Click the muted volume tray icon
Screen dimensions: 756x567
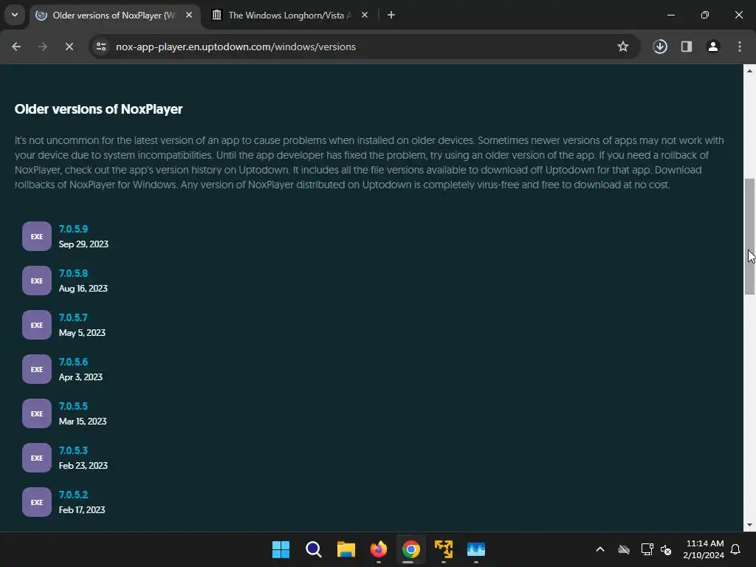pyautogui.click(x=667, y=549)
